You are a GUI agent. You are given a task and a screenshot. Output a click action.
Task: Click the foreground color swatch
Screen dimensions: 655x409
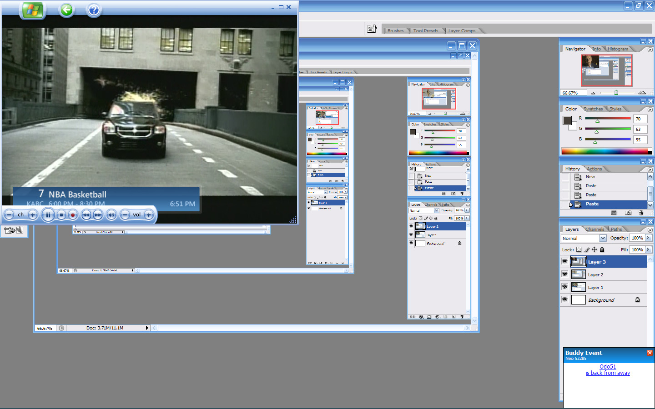click(x=567, y=120)
